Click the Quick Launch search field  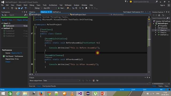[x=144, y=2]
